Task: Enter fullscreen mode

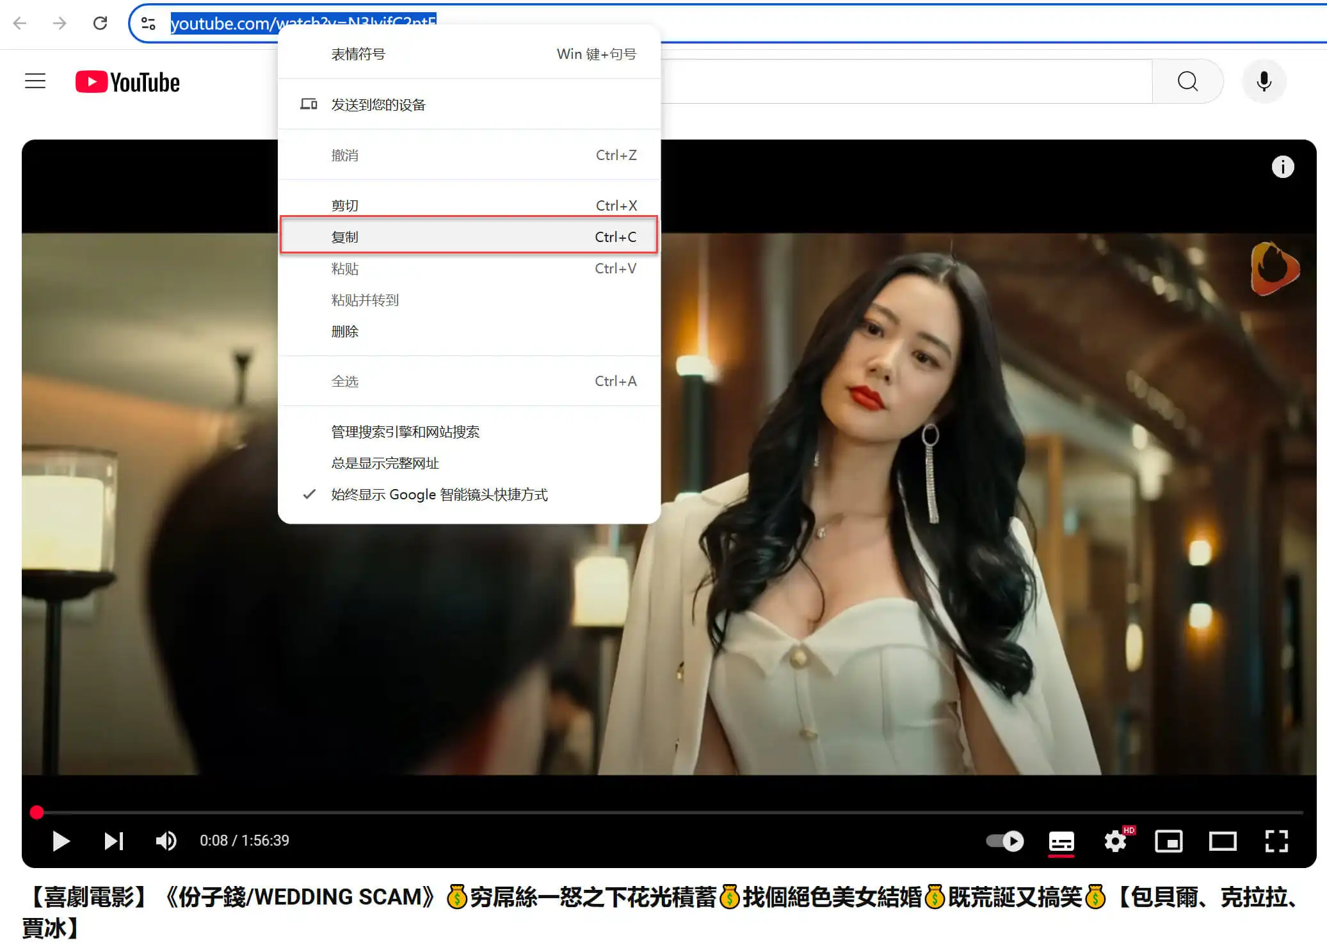Action: click(1276, 841)
